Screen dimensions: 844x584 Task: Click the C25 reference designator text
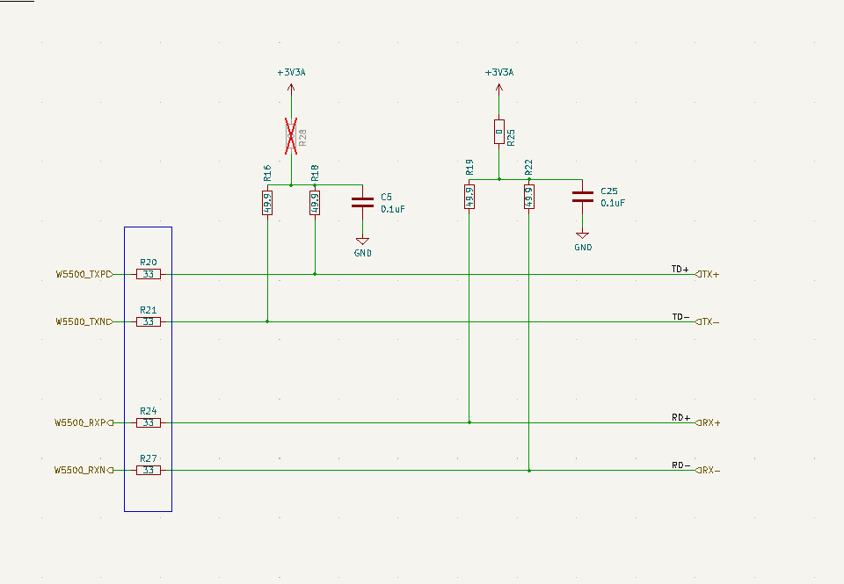click(609, 191)
